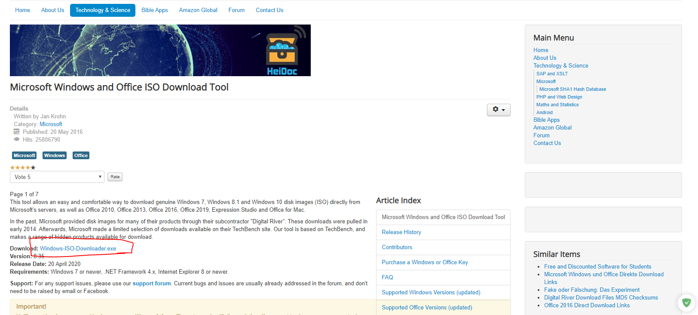698x315 pixels.
Task: Click Home in Main Menu sidebar
Action: [x=541, y=50]
